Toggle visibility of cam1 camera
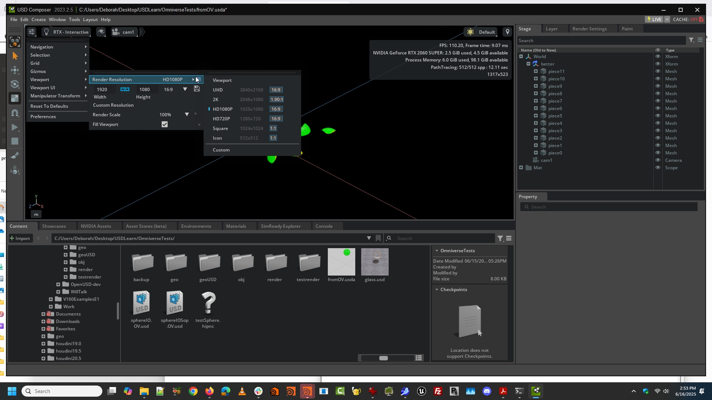 (x=658, y=160)
